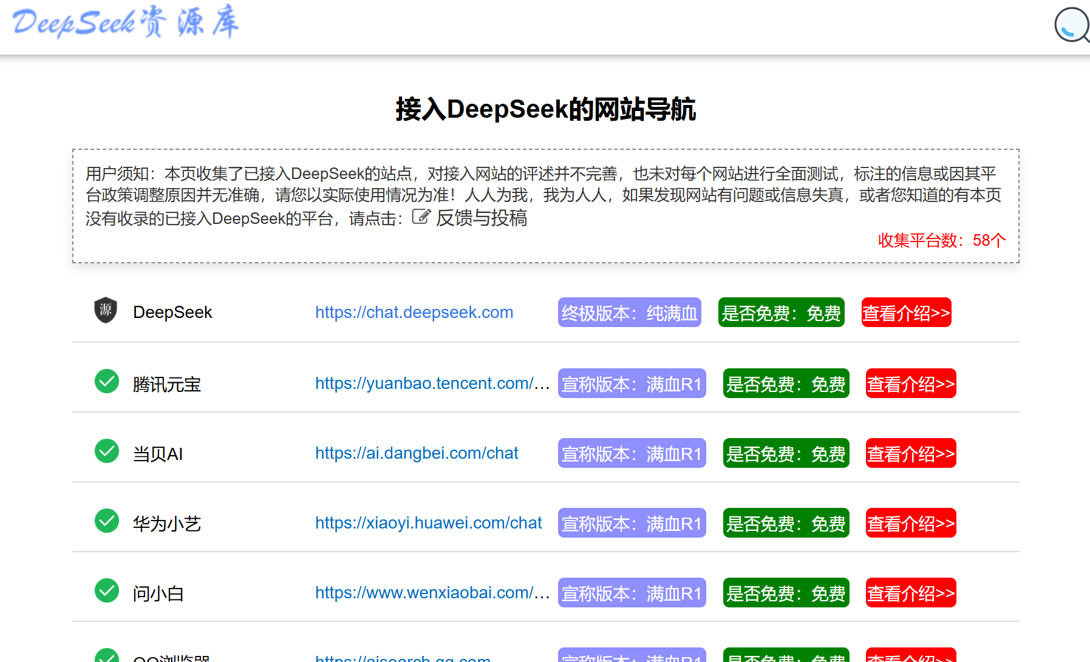Click 查看介绍>> button for 华为小艺
This screenshot has height=662, width=1090.
[911, 523]
